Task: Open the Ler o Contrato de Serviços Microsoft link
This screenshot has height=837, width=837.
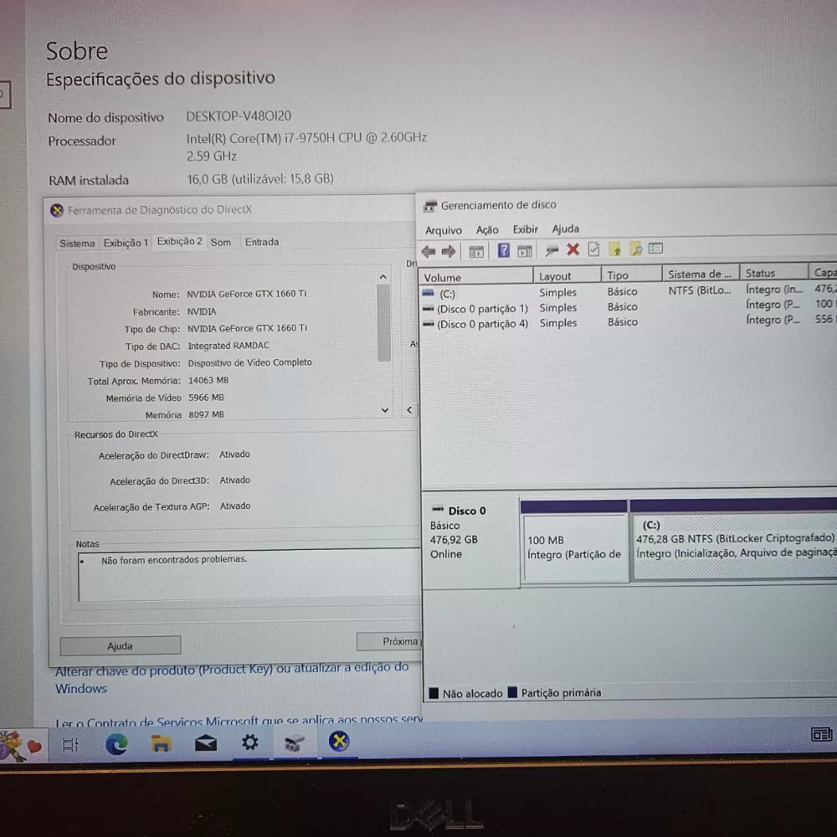Action: tap(239, 721)
